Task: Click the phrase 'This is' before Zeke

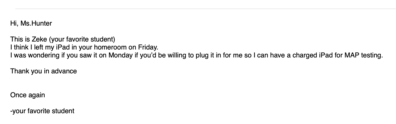Action: pyautogui.click(x=20, y=40)
